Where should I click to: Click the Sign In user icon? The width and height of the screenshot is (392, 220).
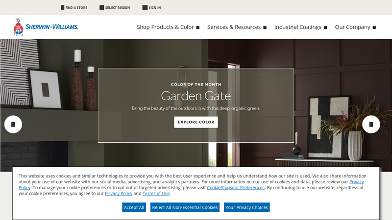[x=145, y=8]
